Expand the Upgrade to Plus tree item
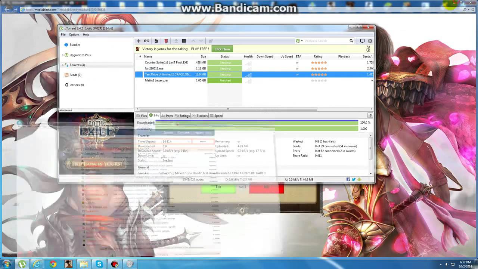 point(63,55)
